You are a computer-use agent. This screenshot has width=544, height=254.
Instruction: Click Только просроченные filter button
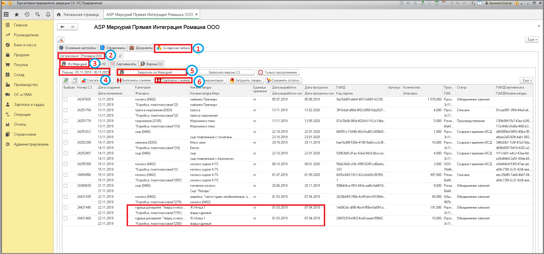tap(278, 72)
